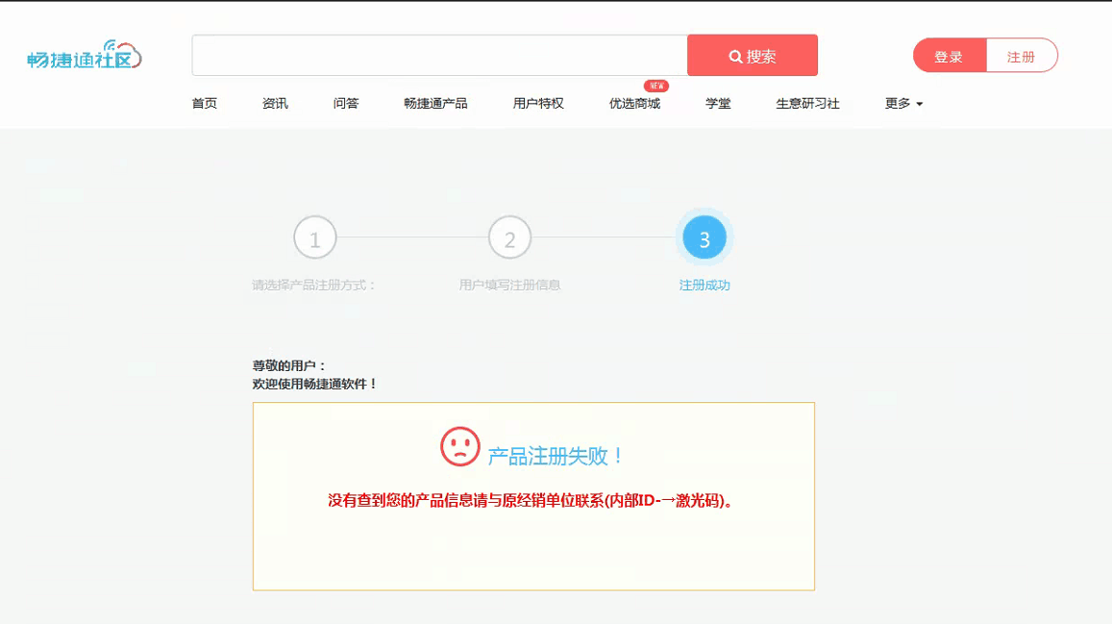Viewport: 1112px width, 624px height.
Task: Focus the search input field
Action: point(439,56)
